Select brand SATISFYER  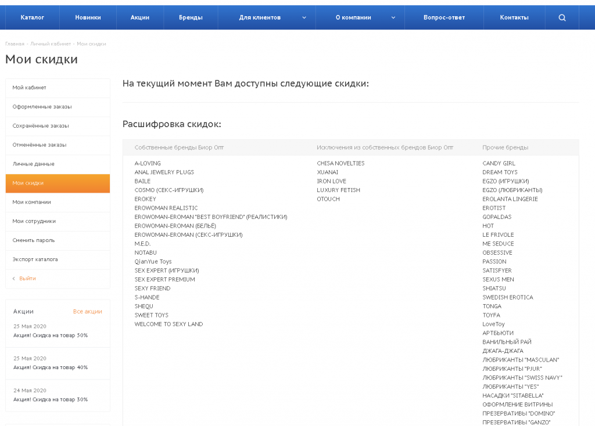pyautogui.click(x=497, y=270)
